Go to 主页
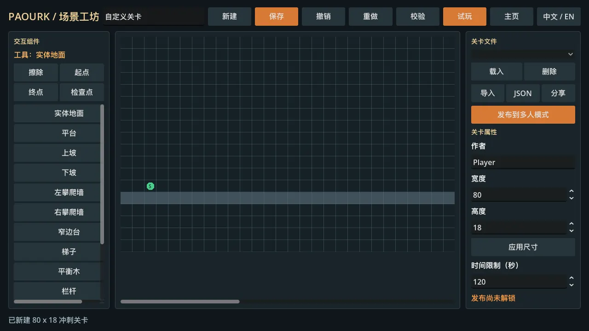 click(x=512, y=17)
